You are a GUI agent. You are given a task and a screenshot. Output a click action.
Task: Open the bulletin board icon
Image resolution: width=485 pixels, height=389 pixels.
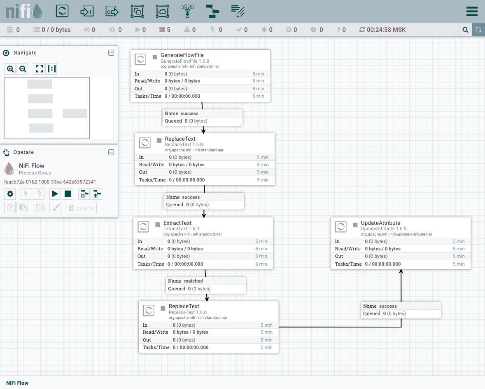[x=478, y=30]
